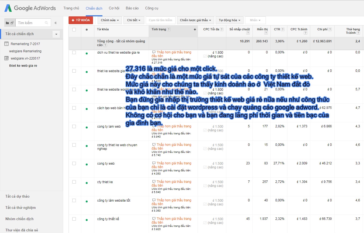Open the Cơ hội tab
This screenshot has width=364, height=233.
(x=114, y=8)
